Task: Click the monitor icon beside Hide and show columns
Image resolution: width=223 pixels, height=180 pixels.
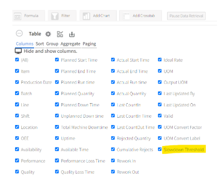Action: coord(18,51)
